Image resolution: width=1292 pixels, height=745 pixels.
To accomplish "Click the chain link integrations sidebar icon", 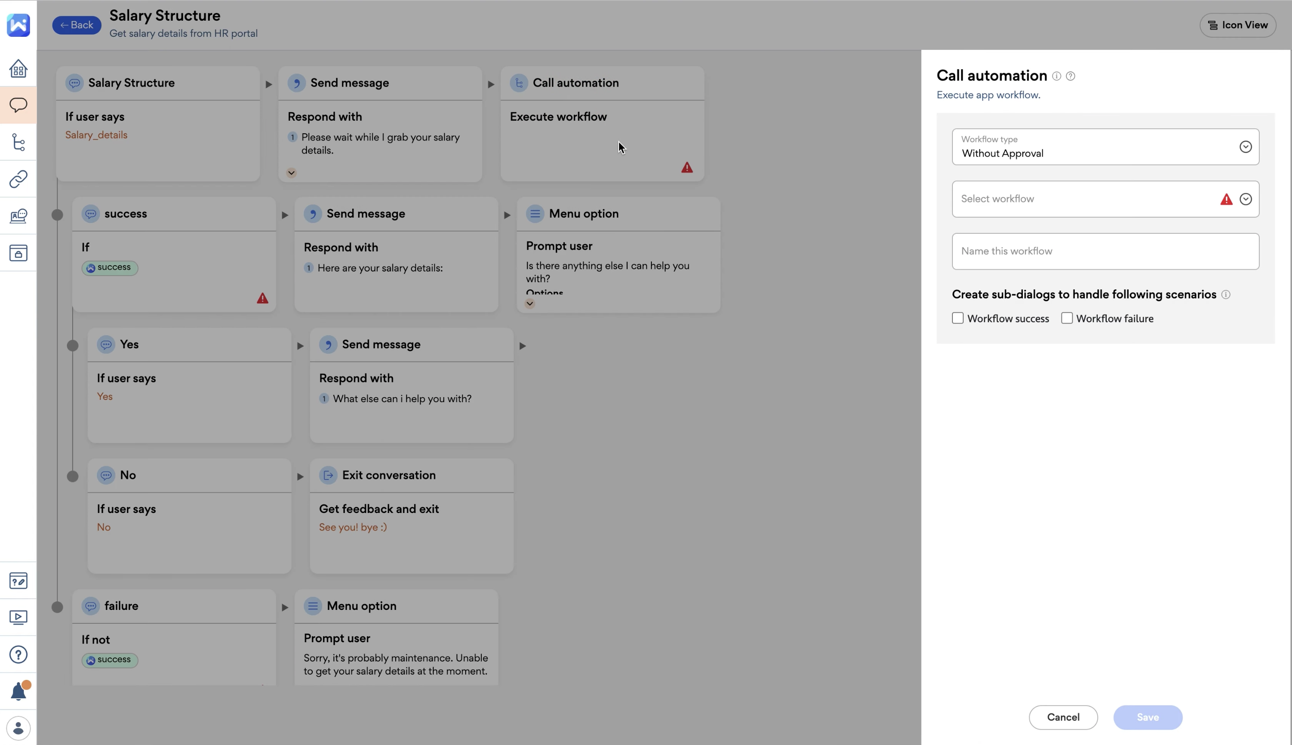I will coord(18,179).
